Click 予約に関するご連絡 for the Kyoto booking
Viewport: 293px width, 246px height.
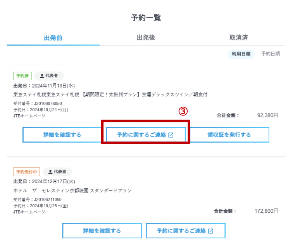181,231
